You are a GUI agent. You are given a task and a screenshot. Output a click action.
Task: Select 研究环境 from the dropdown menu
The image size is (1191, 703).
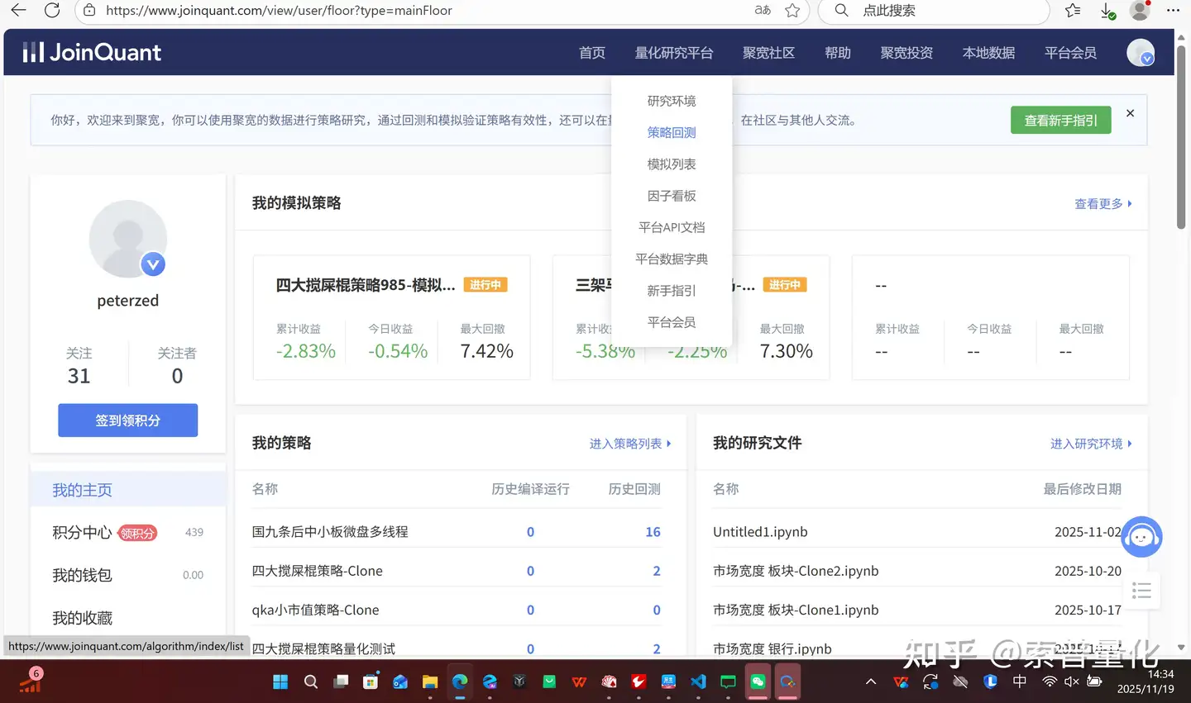tap(672, 101)
